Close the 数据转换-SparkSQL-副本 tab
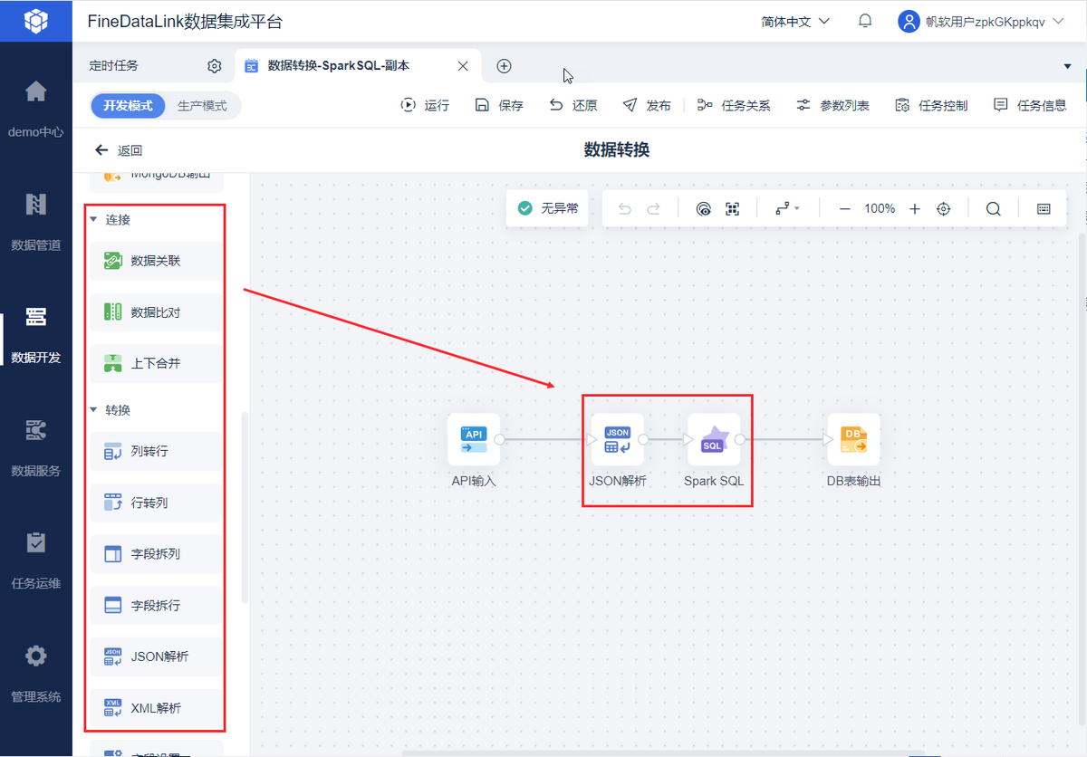1087x757 pixels. tap(462, 66)
